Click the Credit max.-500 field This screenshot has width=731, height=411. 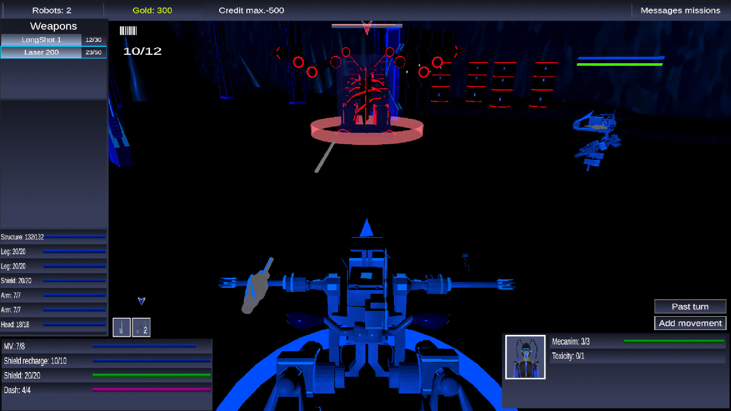pos(251,10)
